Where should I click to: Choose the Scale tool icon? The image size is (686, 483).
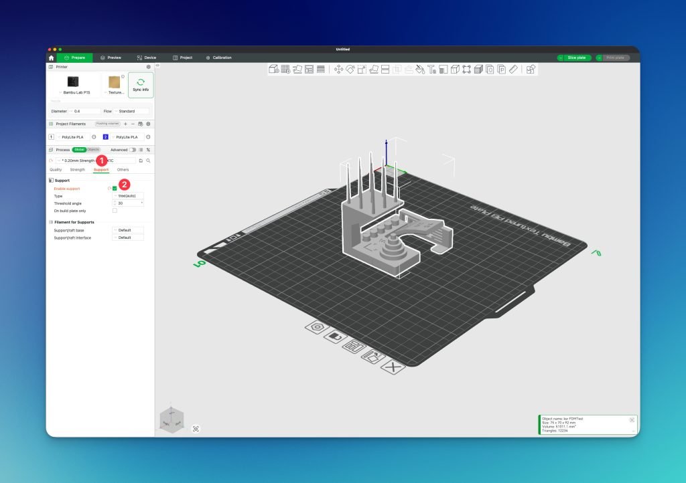[362, 69]
